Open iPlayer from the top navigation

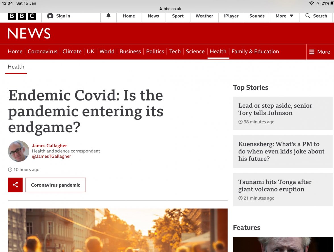[231, 16]
